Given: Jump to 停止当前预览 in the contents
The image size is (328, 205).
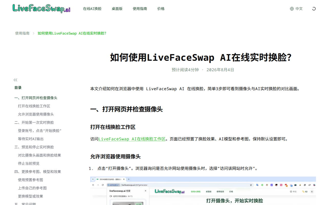Looking at the screenshot, I should coord(29,163).
